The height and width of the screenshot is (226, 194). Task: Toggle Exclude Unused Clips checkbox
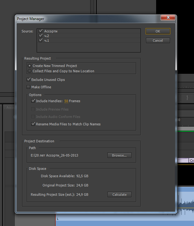tap(28, 80)
